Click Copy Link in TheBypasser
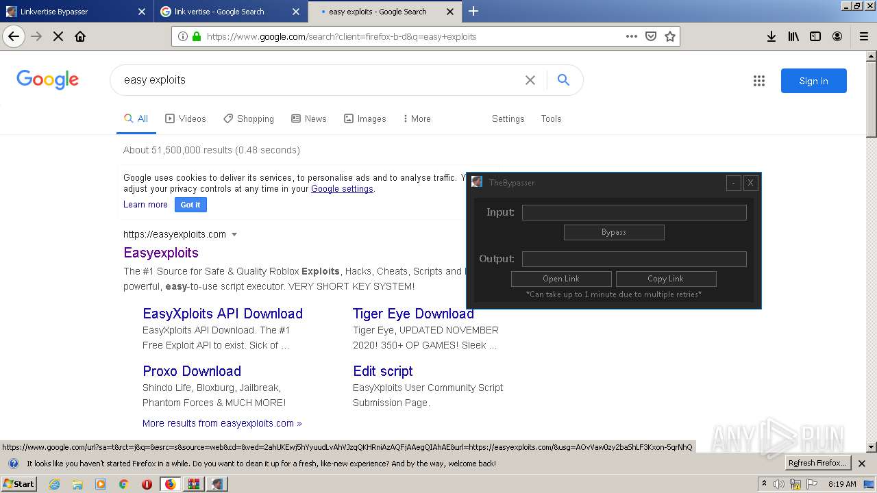The width and height of the screenshot is (877, 493). pos(666,279)
